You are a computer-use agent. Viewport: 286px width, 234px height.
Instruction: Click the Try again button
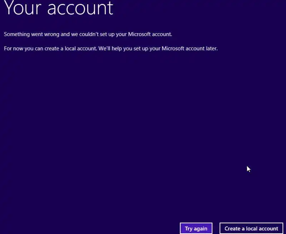coord(196,228)
